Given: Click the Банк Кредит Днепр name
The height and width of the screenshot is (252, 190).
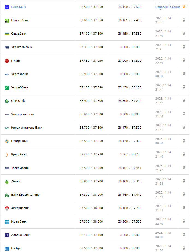Looking at the screenshot, I should 25,195.
